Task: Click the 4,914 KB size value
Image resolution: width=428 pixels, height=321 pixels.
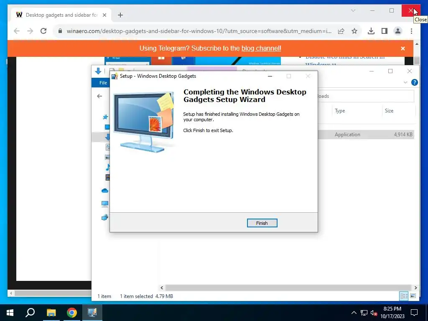Action: 403,135
